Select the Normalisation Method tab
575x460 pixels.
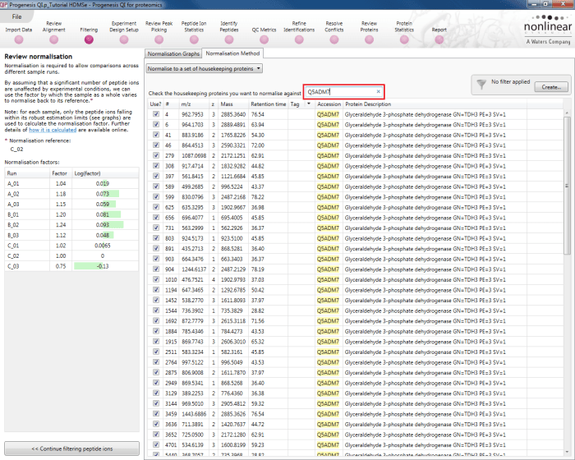pyautogui.click(x=232, y=53)
